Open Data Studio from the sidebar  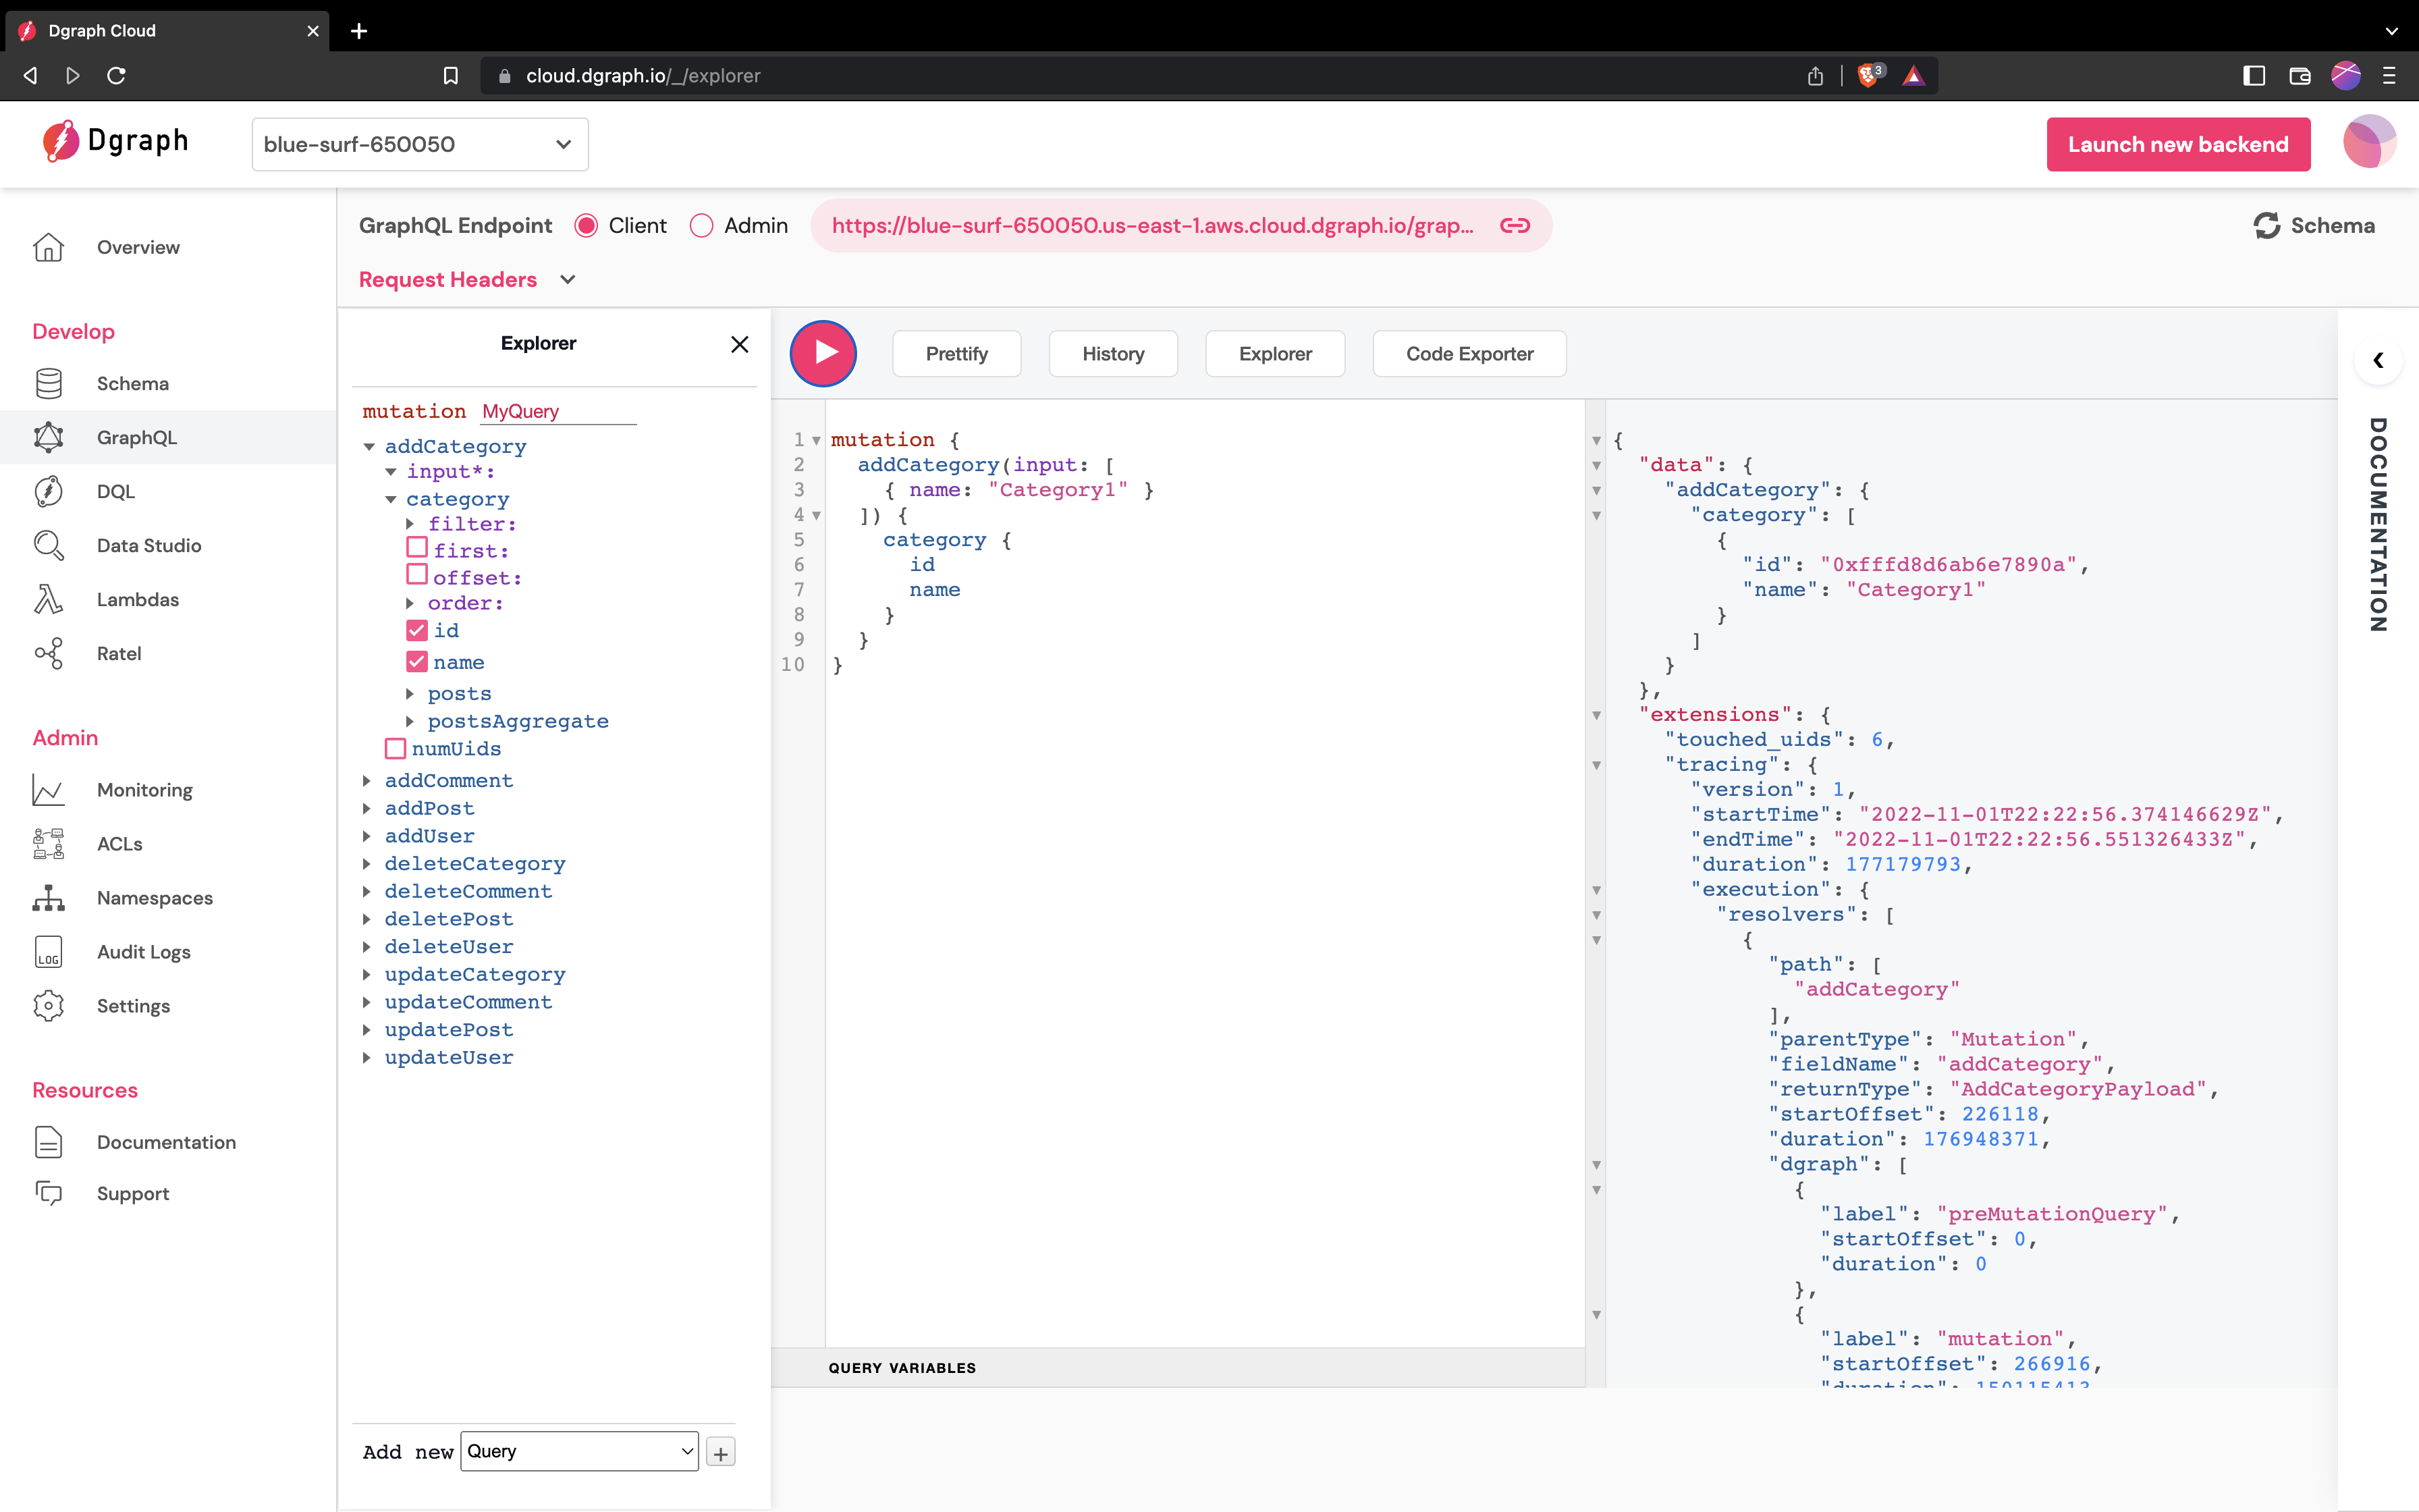pyautogui.click(x=148, y=545)
